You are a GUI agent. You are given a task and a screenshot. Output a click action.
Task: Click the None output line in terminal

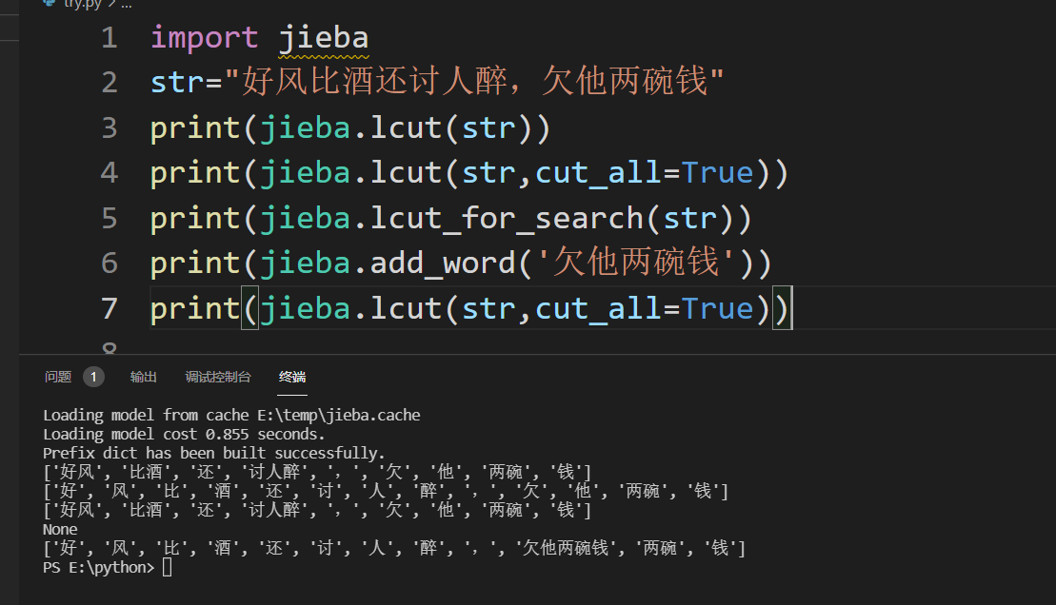coord(60,529)
